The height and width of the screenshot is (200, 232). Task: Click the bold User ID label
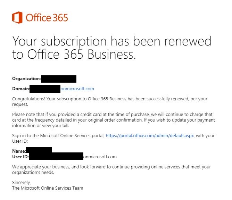20,157
